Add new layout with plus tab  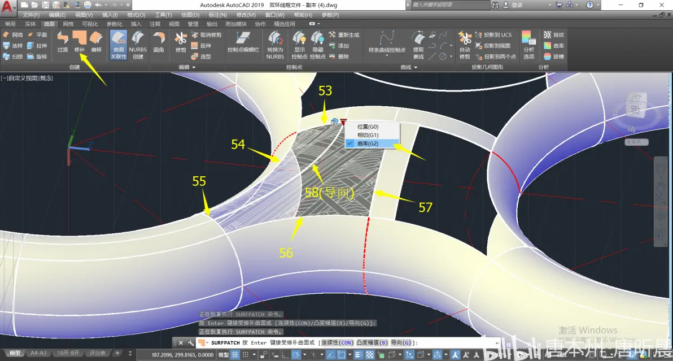117,353
